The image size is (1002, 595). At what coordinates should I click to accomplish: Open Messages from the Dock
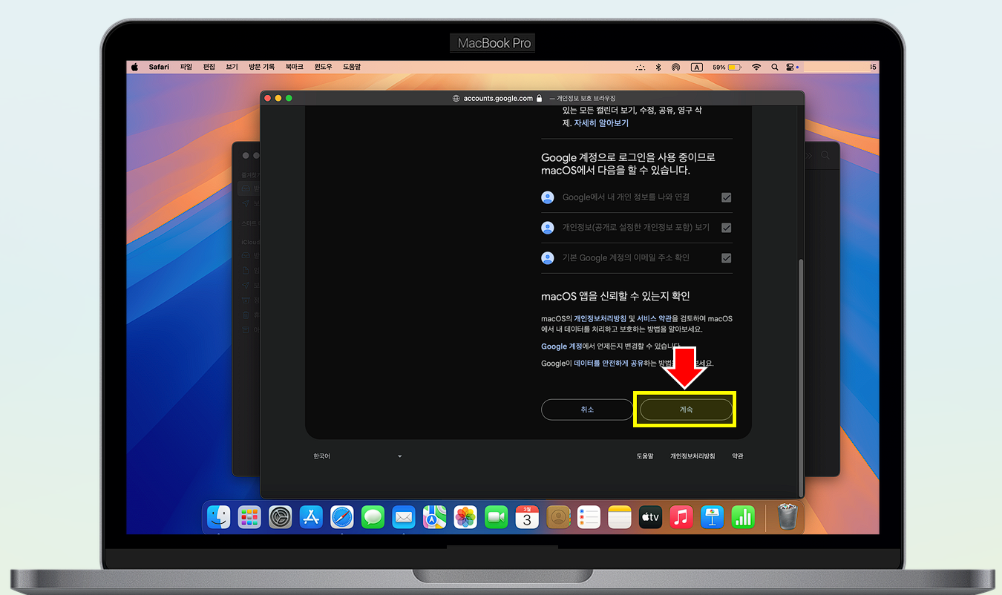click(373, 516)
